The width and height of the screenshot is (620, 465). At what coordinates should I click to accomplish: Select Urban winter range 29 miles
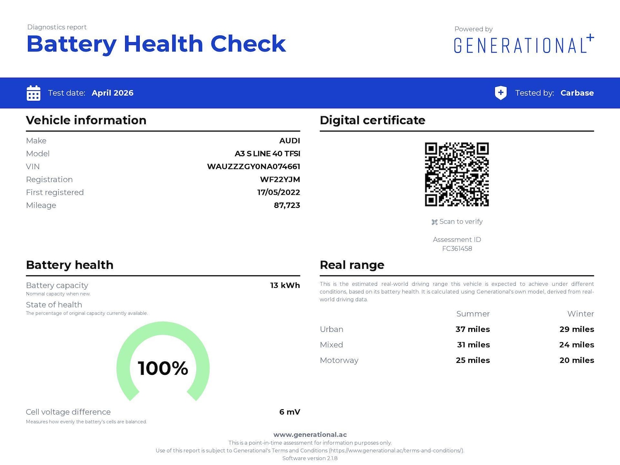point(577,329)
